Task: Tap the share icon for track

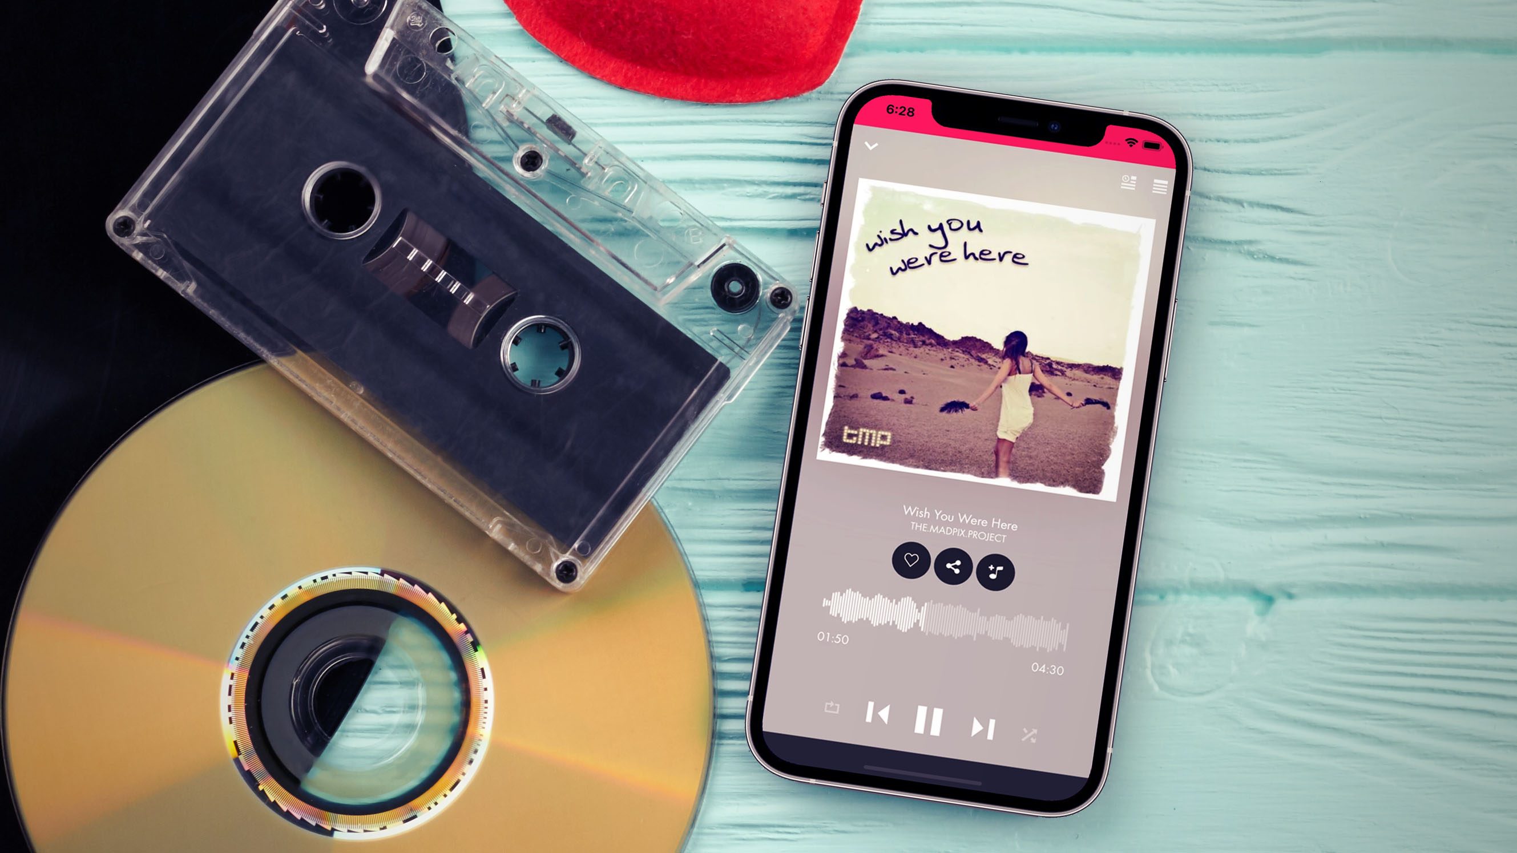Action: point(951,568)
